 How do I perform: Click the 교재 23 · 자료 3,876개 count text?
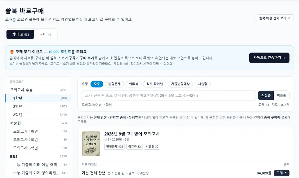coord(274,105)
